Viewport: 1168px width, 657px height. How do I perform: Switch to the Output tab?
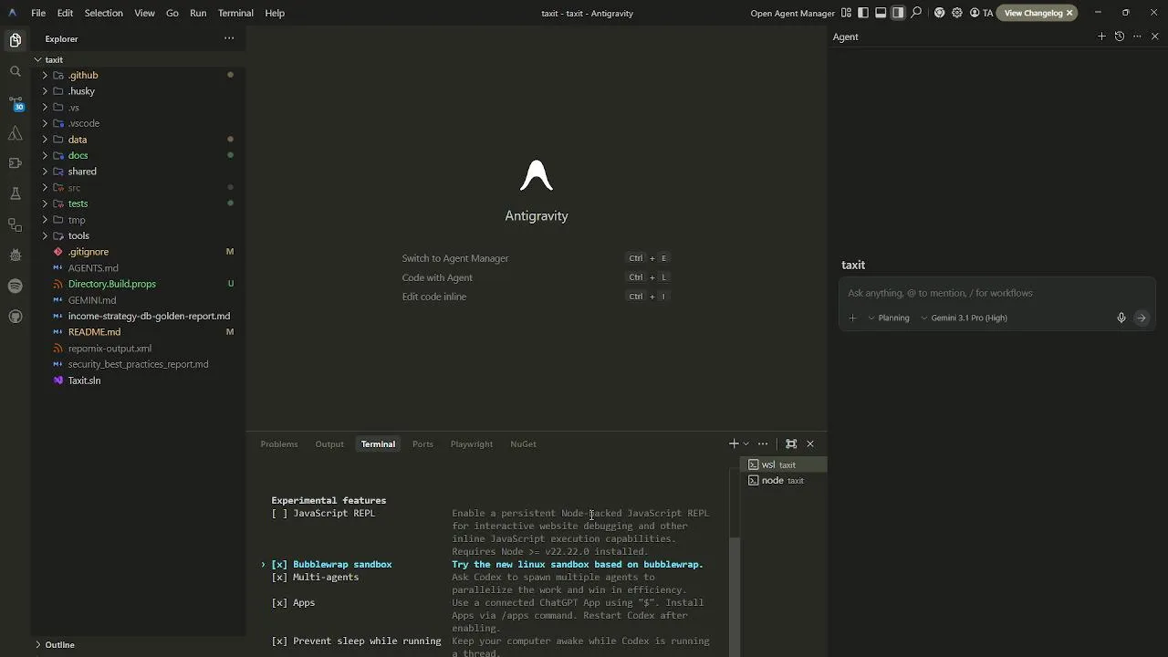[329, 443]
